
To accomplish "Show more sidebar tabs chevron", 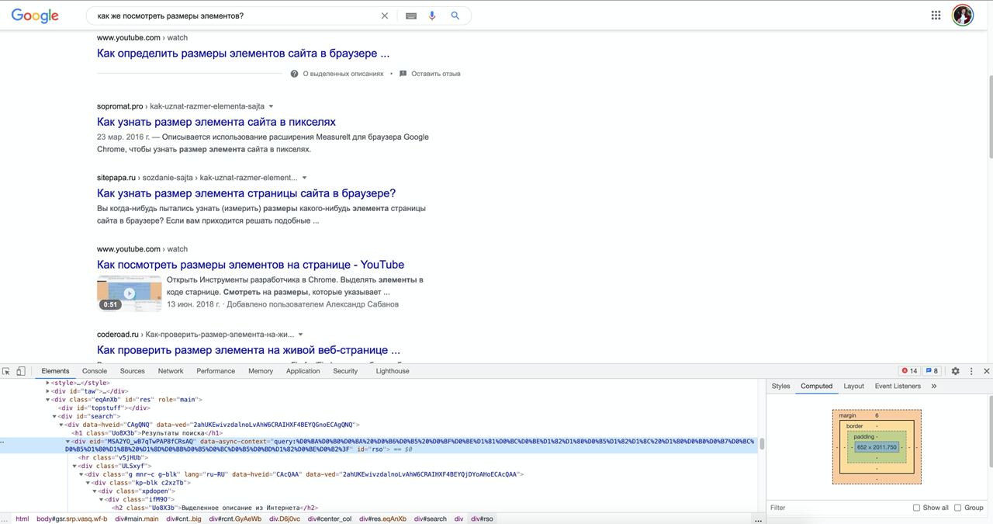I will 934,386.
